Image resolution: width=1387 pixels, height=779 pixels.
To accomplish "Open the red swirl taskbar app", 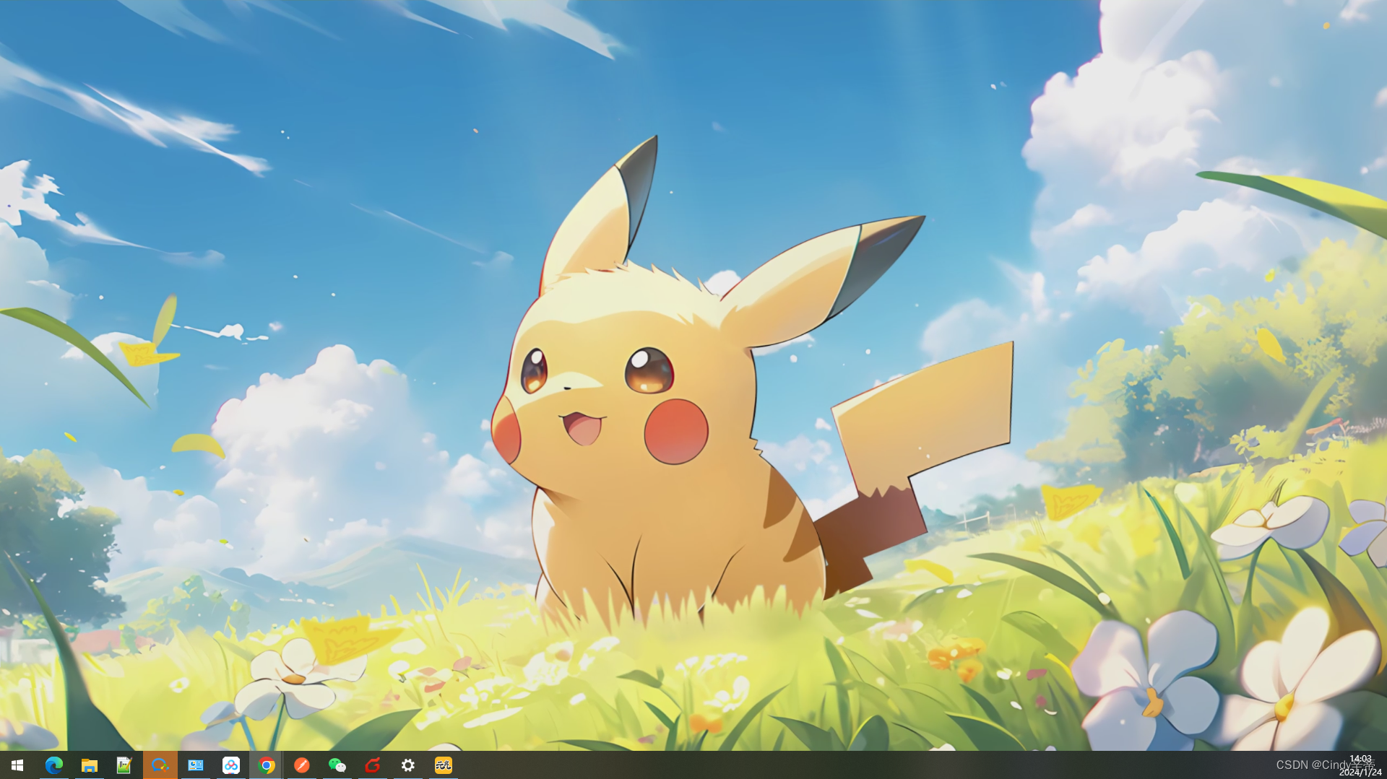I will coord(373,765).
